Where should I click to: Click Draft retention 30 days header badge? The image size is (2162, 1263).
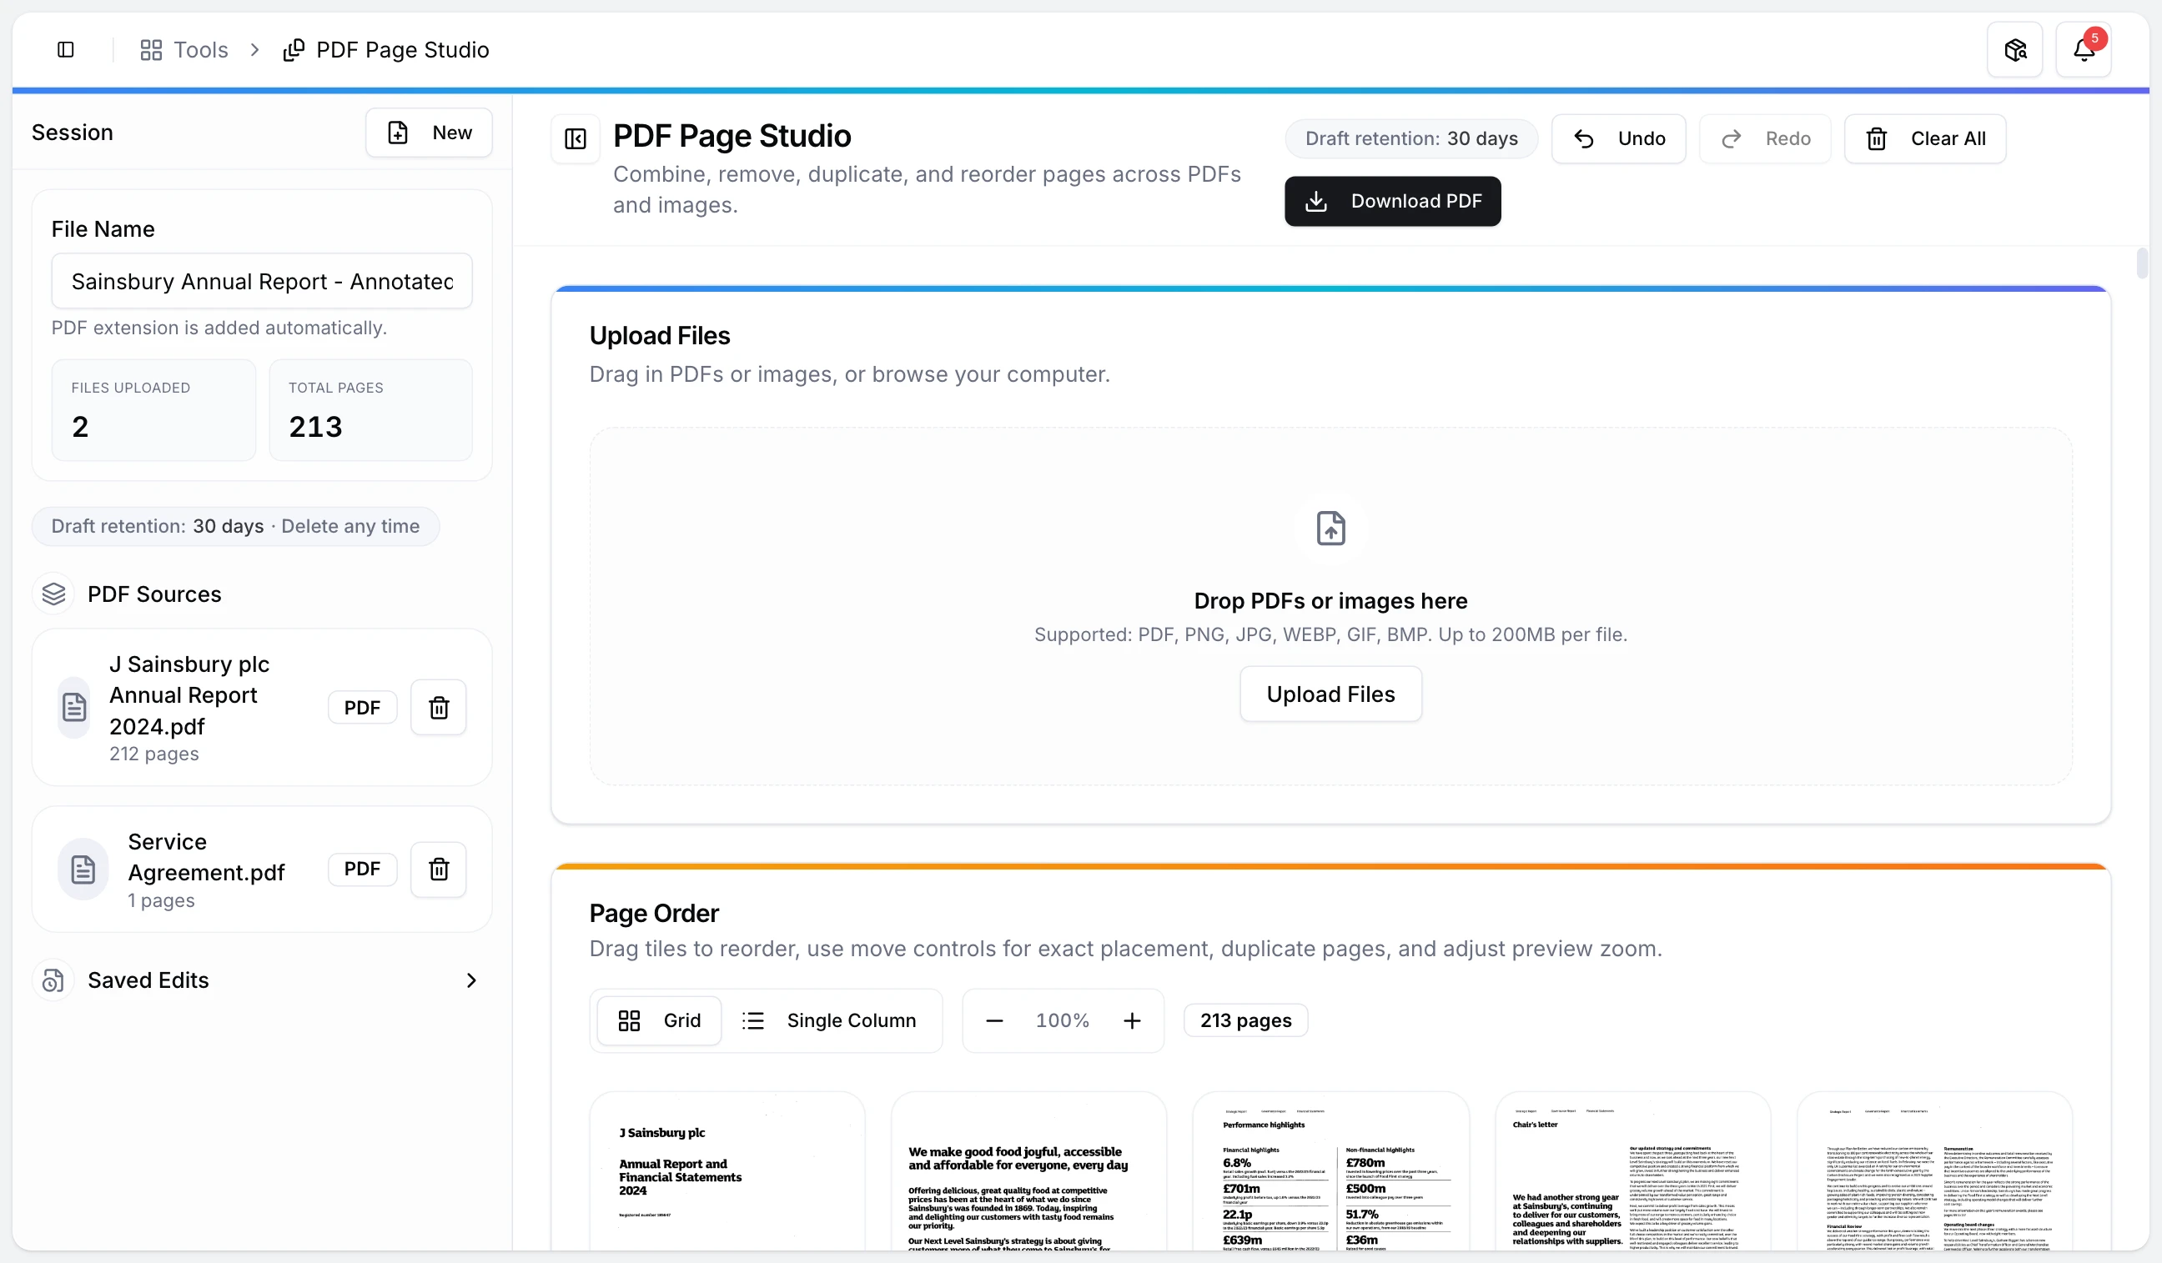tap(1411, 138)
